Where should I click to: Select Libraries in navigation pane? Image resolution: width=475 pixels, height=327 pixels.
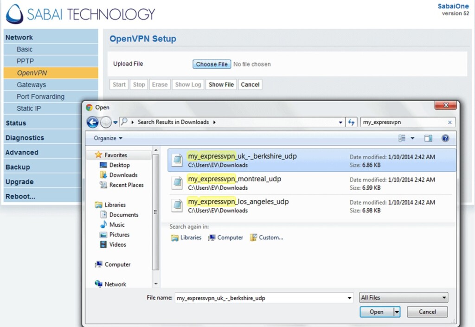[110, 205]
